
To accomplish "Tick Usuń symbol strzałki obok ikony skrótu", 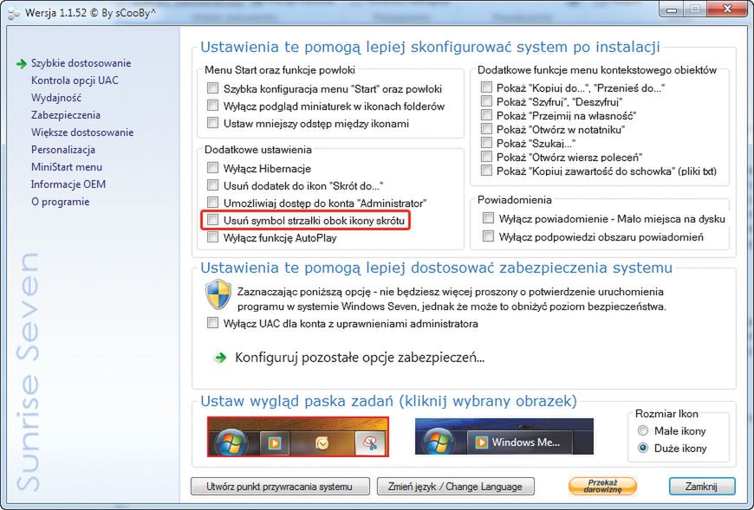I will [x=212, y=220].
